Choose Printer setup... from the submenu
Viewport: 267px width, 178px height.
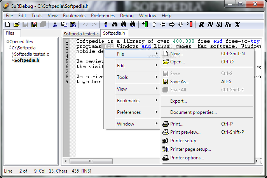pyautogui.click(x=207, y=141)
